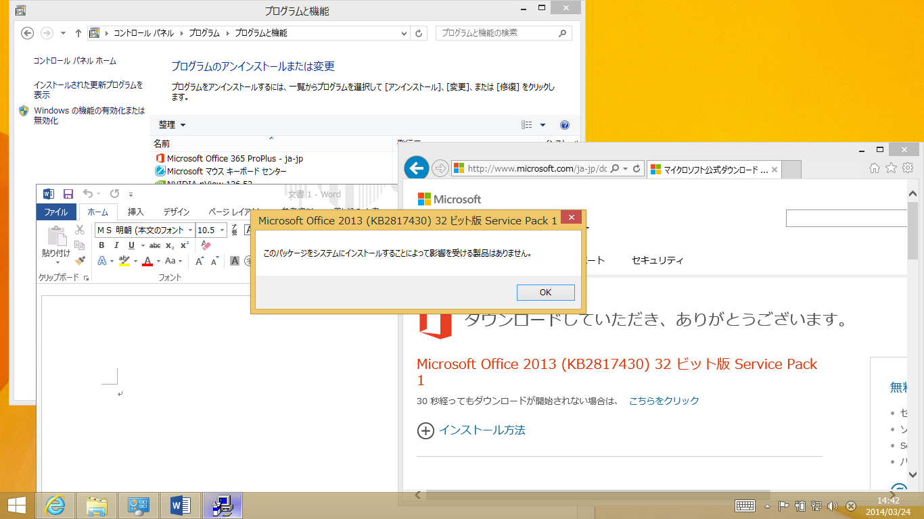Open Windows Start button on taskbar

[x=16, y=505]
